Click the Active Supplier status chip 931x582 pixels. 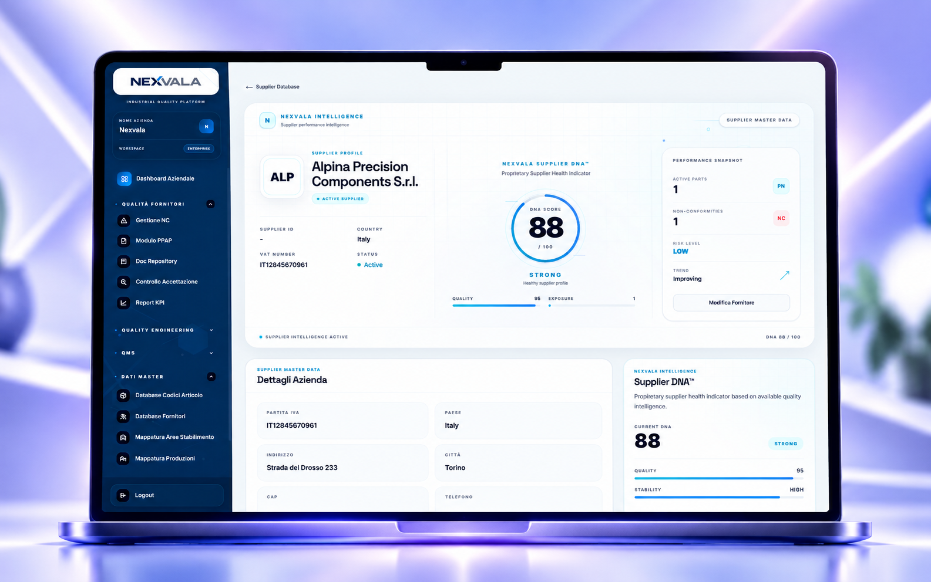pos(340,199)
